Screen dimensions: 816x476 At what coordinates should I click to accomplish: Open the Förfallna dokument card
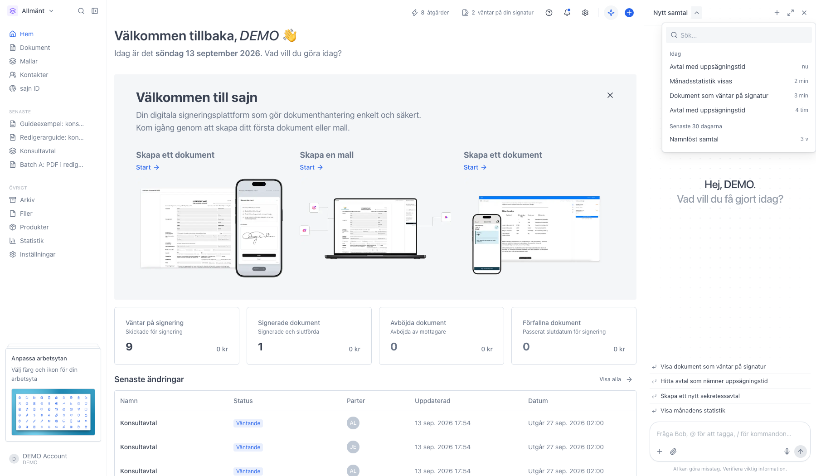[x=574, y=336]
